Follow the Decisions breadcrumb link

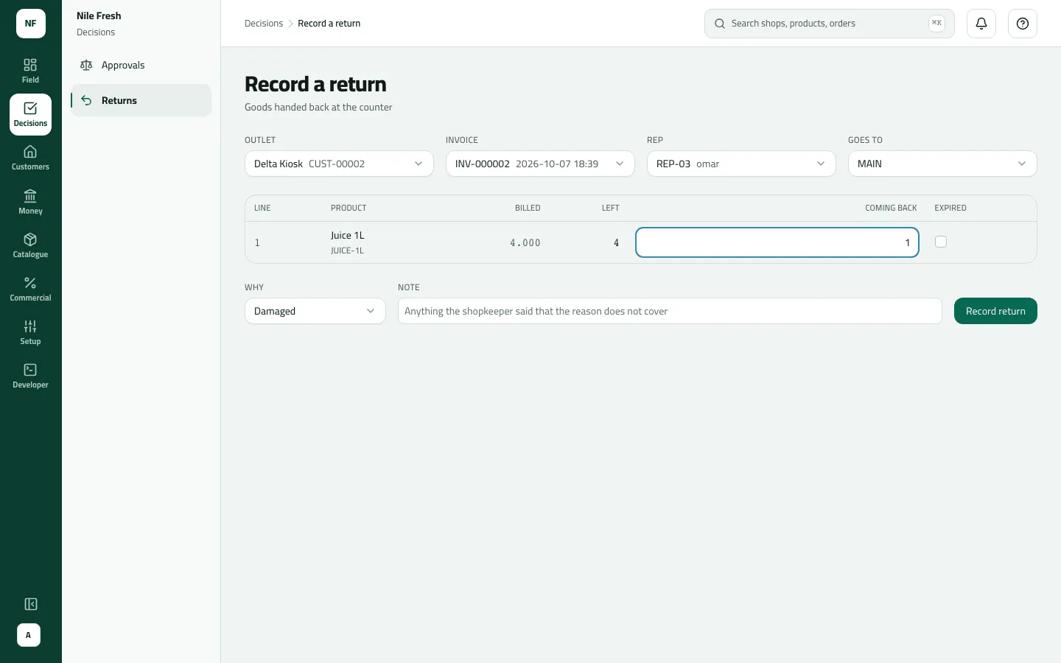tap(264, 24)
